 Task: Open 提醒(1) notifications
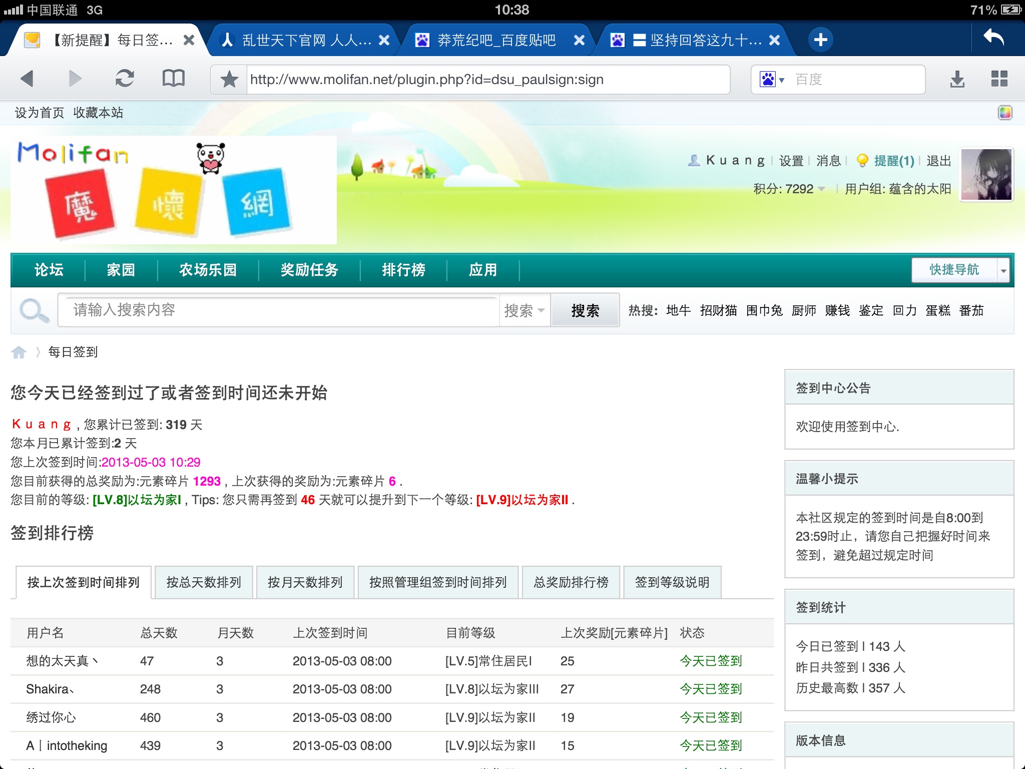[x=894, y=161]
